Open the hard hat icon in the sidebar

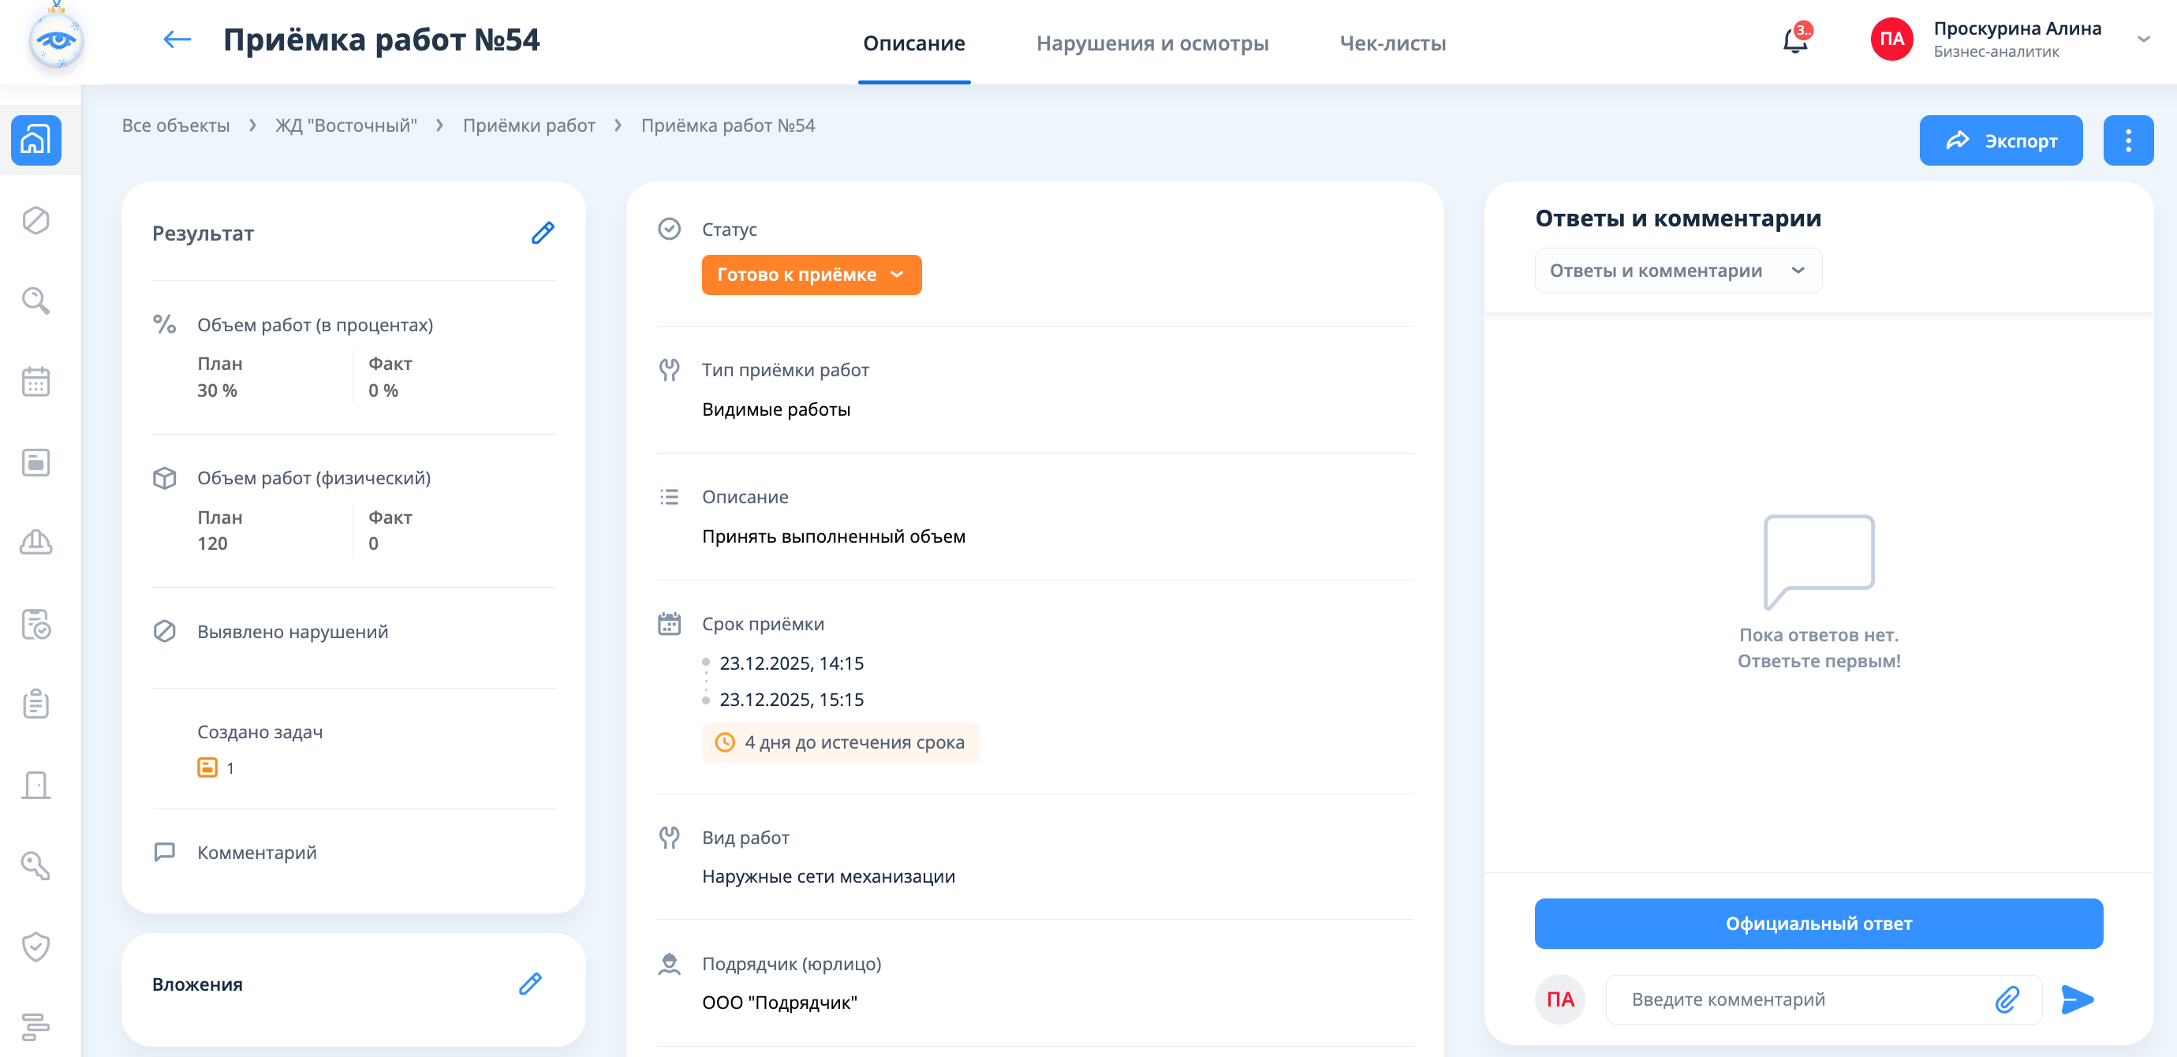35,543
